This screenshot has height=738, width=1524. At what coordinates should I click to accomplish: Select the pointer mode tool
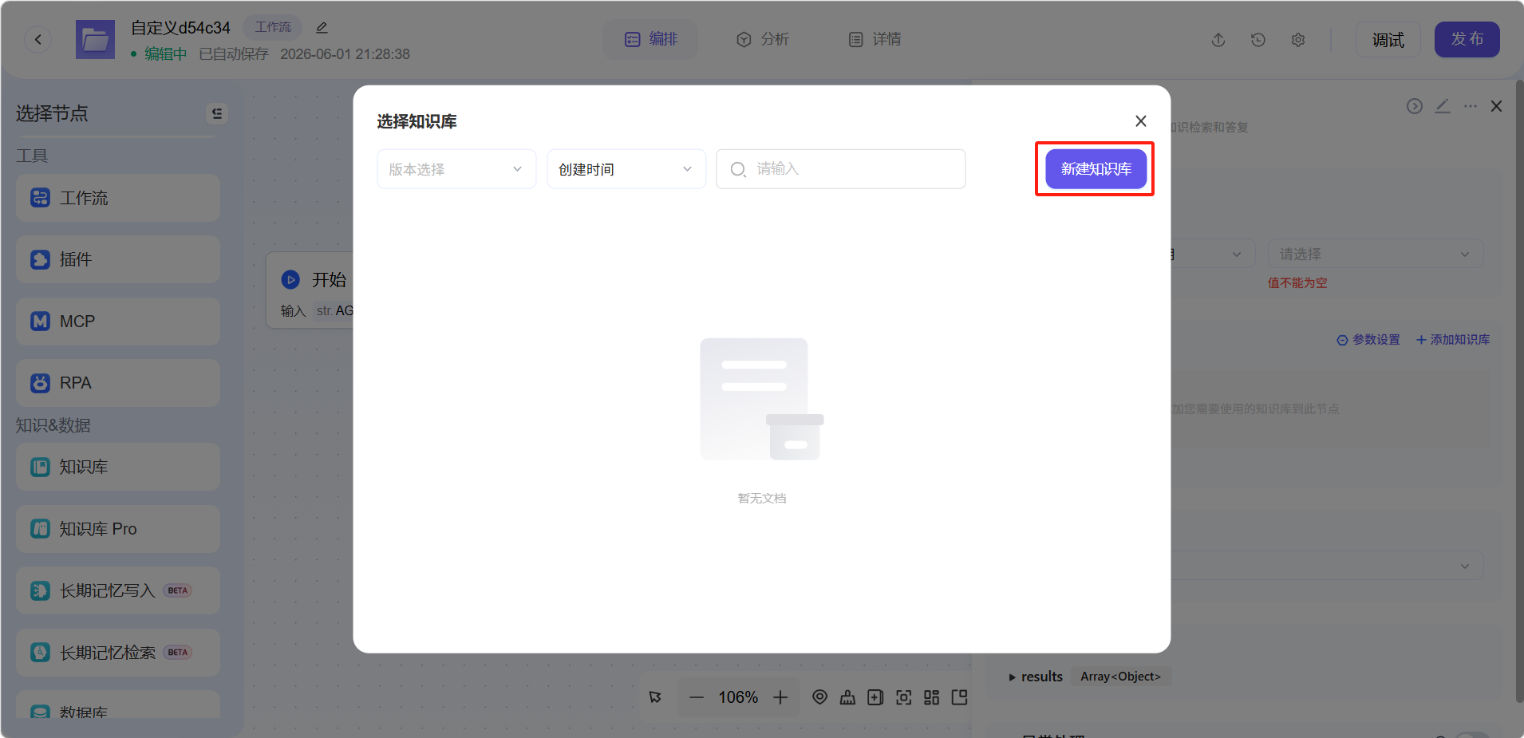coord(655,697)
